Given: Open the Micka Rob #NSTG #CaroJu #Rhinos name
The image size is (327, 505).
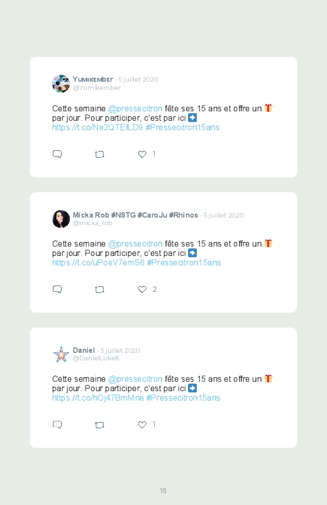Looking at the screenshot, I should tap(135, 215).
